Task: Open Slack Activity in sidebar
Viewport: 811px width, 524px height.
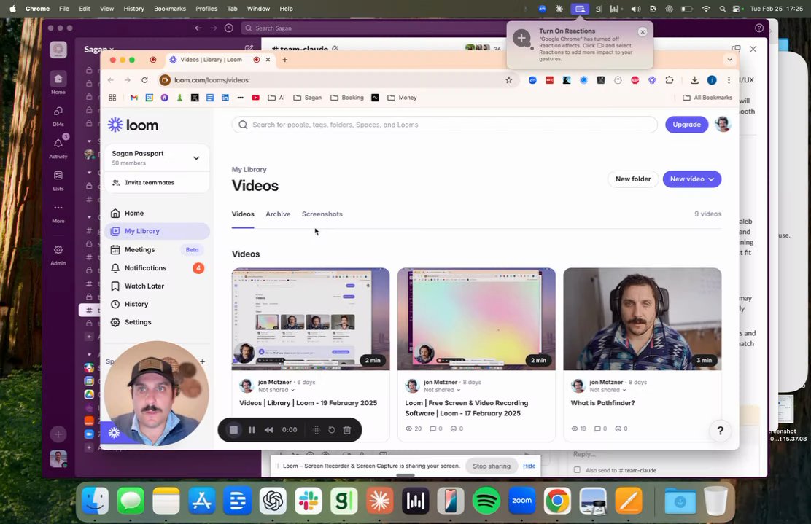Action: (x=58, y=148)
